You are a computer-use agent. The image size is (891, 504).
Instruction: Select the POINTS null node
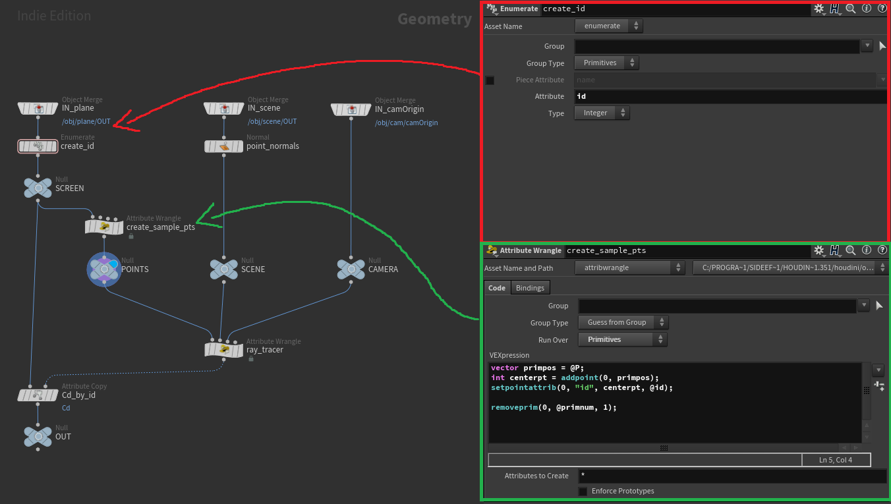coord(104,269)
